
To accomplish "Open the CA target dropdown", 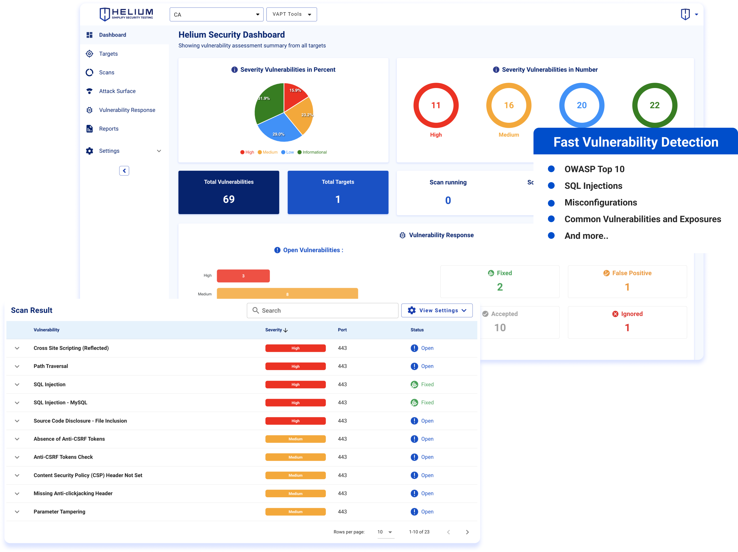I will point(216,14).
